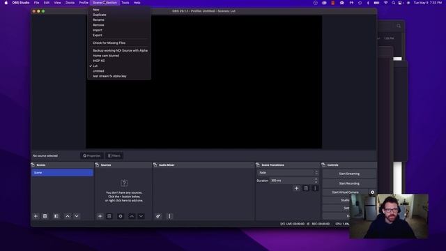Open Wi-Fi status in menu bar
This screenshot has height=251, width=446.
(x=385, y=3)
